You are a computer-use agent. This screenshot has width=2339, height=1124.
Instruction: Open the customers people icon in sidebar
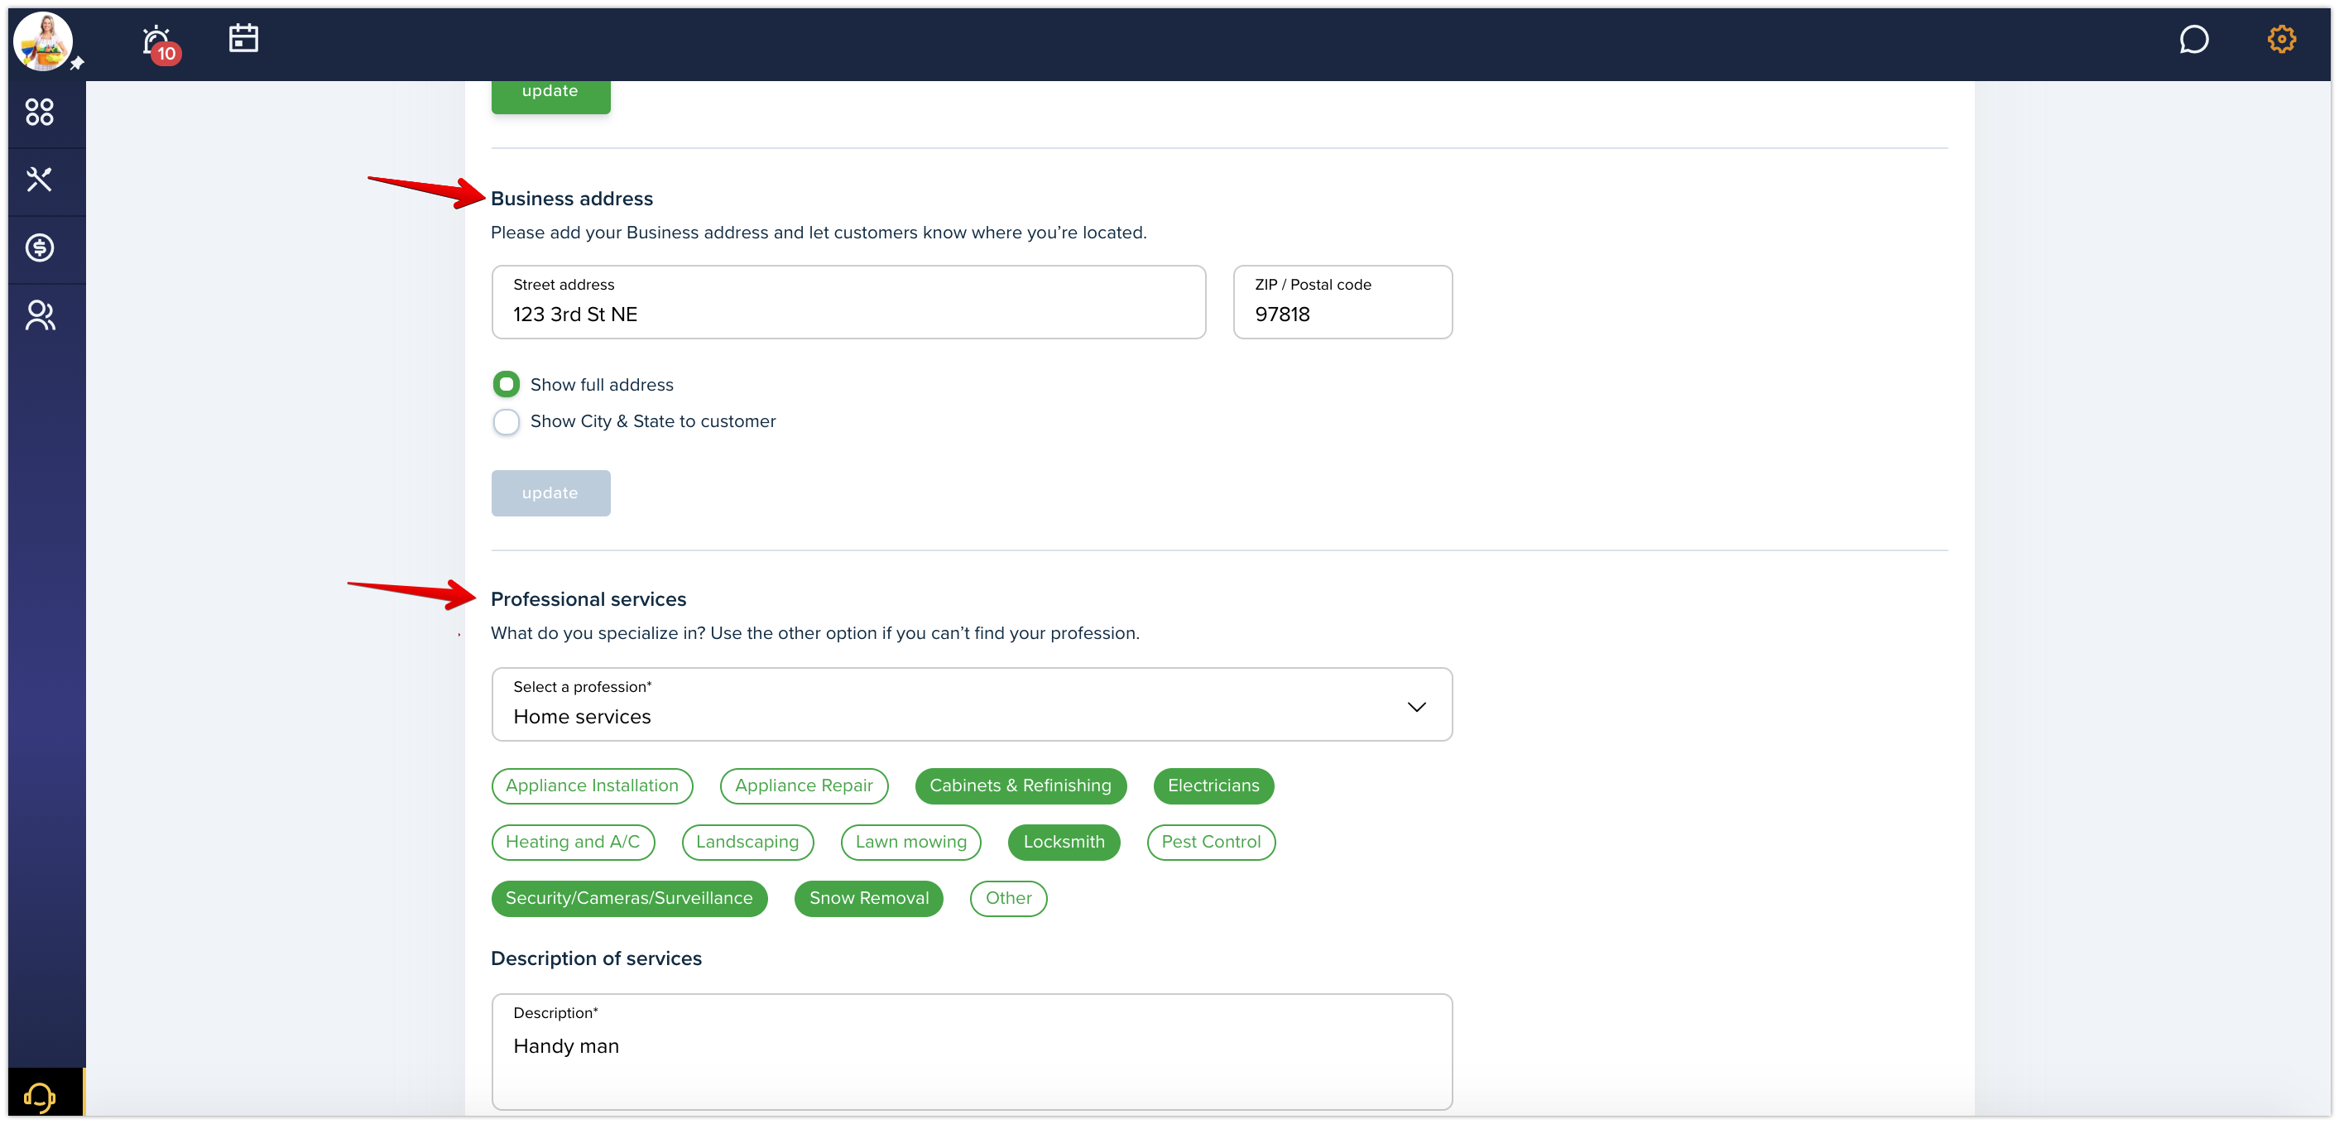coord(39,316)
